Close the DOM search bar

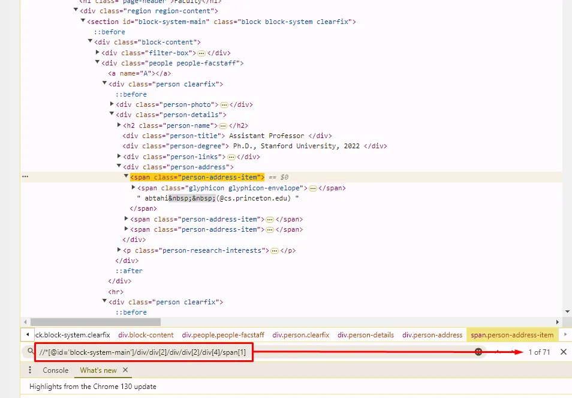[x=563, y=352]
